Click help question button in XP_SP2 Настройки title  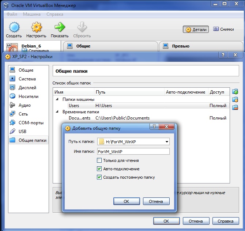(223, 55)
